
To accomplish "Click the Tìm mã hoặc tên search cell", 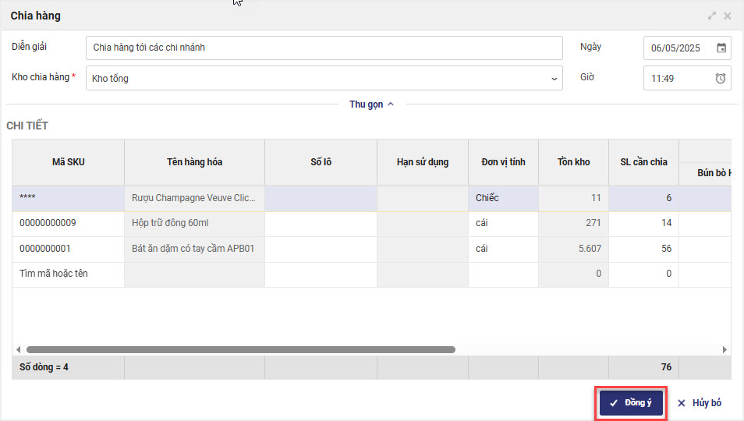I will click(x=68, y=274).
